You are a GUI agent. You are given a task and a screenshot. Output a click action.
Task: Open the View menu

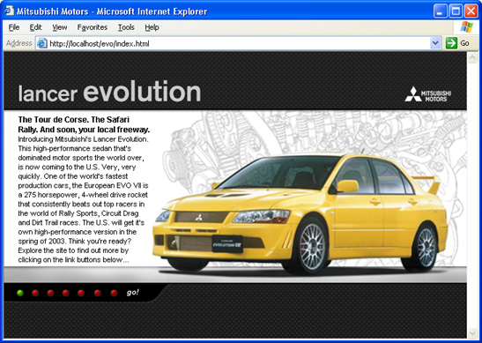[60, 27]
